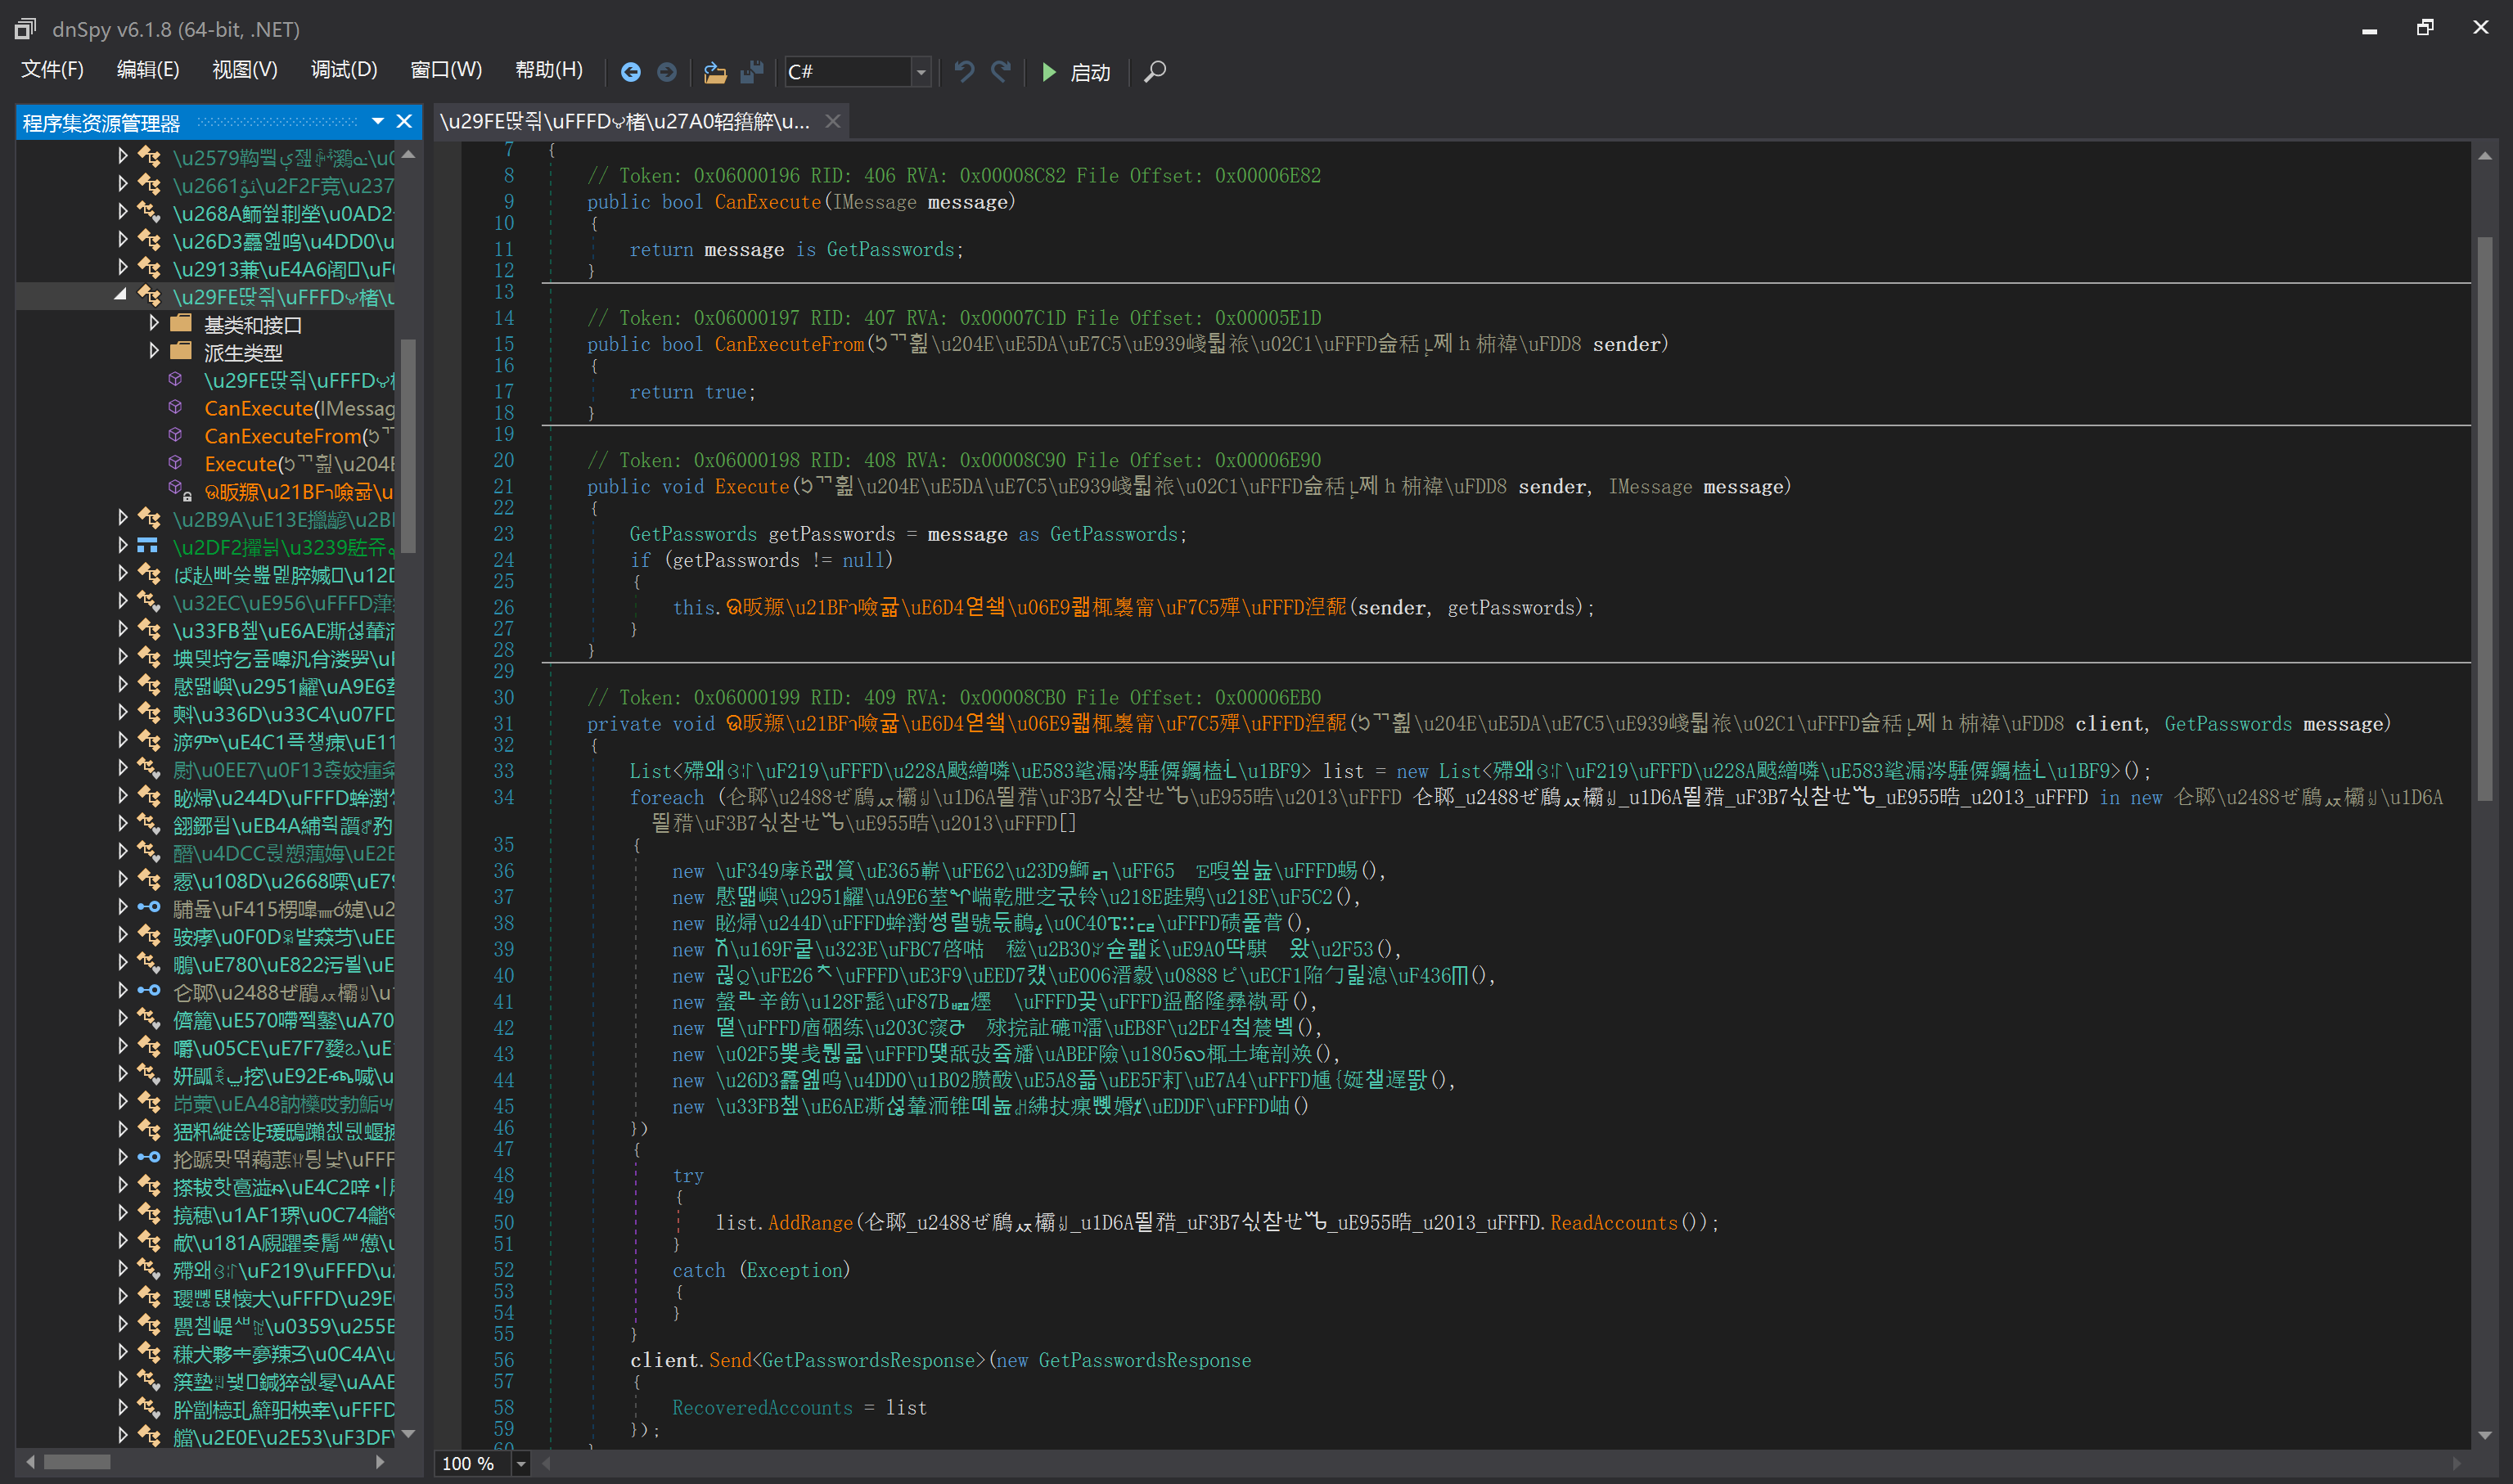Select the Execute method in tree

click(299, 464)
